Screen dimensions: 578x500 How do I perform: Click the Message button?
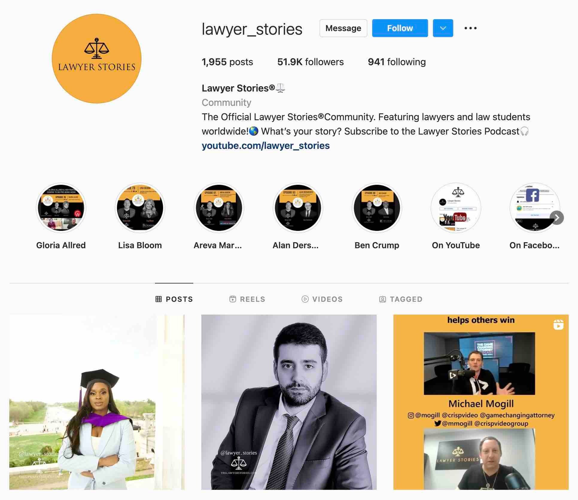click(343, 28)
